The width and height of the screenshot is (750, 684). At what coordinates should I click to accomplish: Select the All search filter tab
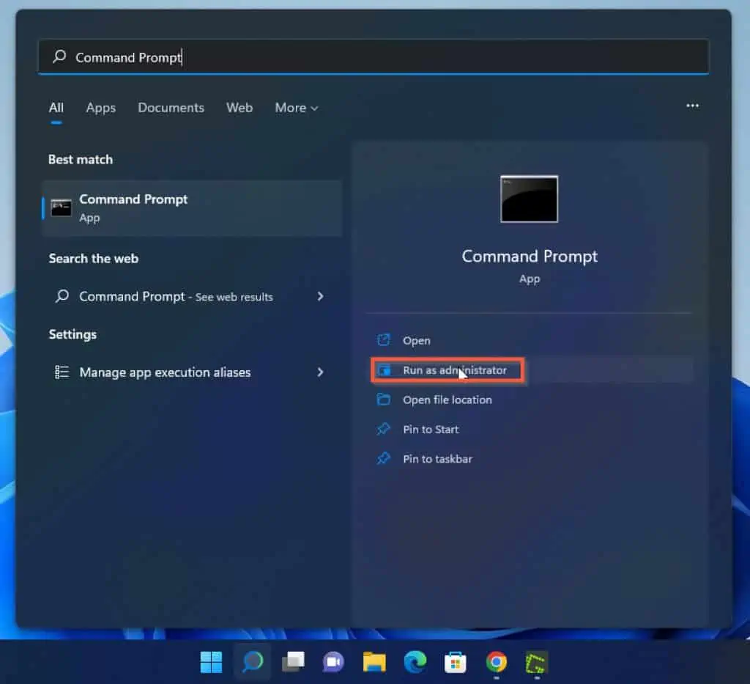(56, 108)
